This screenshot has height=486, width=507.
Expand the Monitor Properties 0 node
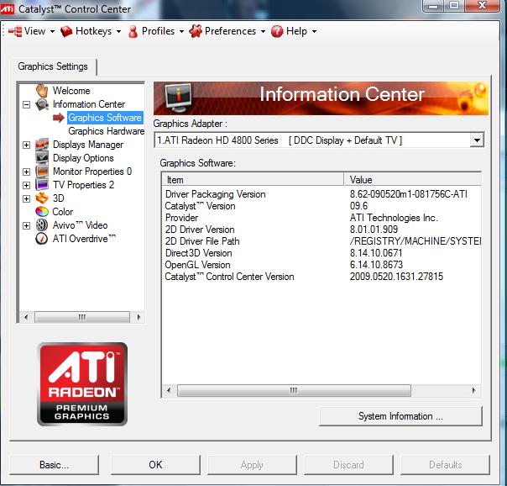(27, 172)
